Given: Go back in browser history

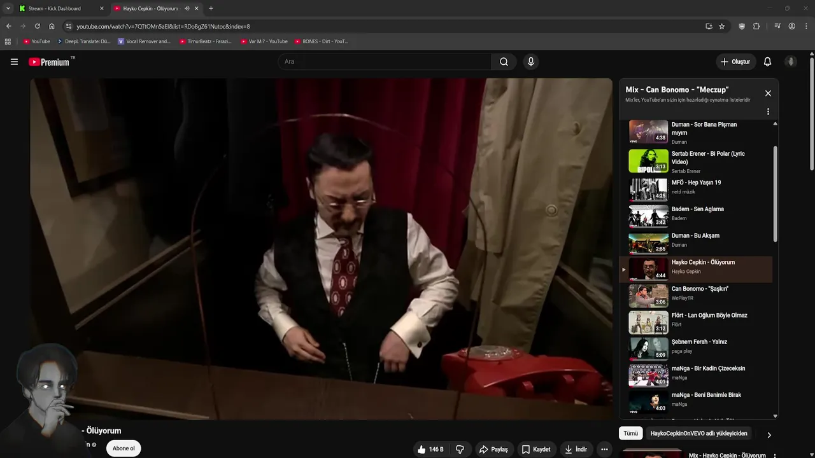Looking at the screenshot, I should click(8, 26).
